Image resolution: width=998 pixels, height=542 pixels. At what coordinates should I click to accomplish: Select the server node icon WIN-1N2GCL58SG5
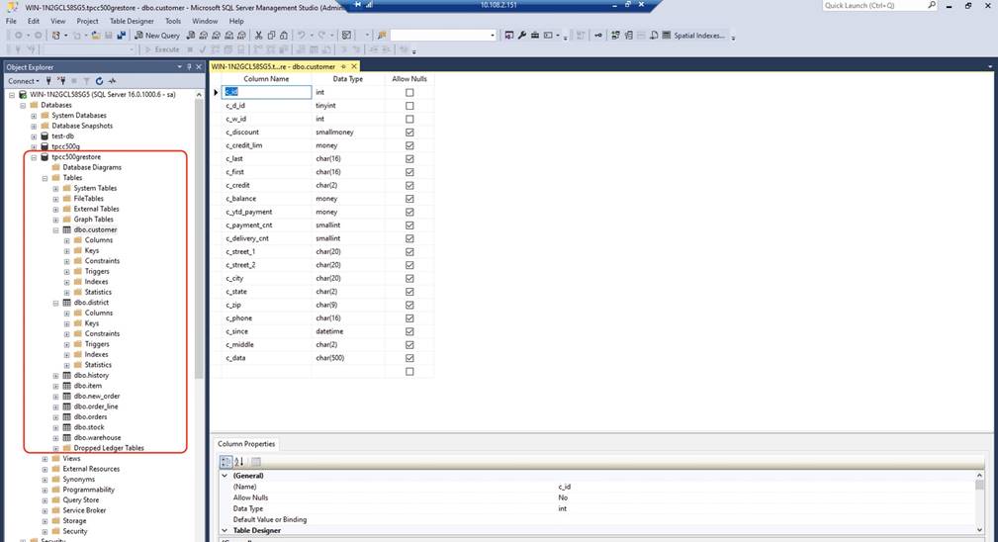coord(23,94)
